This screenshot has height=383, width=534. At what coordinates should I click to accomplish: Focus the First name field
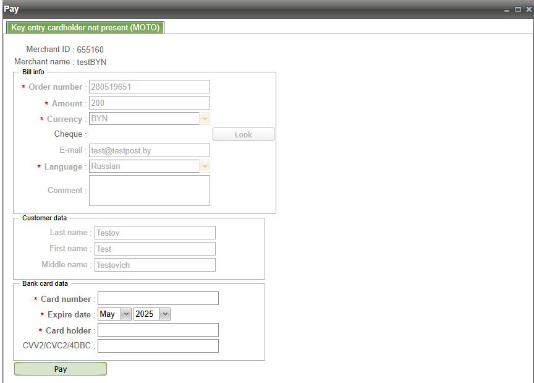click(155, 249)
